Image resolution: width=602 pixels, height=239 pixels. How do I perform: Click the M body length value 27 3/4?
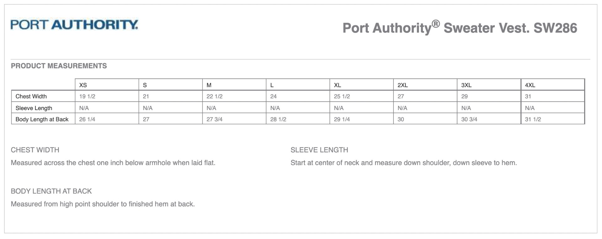point(214,119)
